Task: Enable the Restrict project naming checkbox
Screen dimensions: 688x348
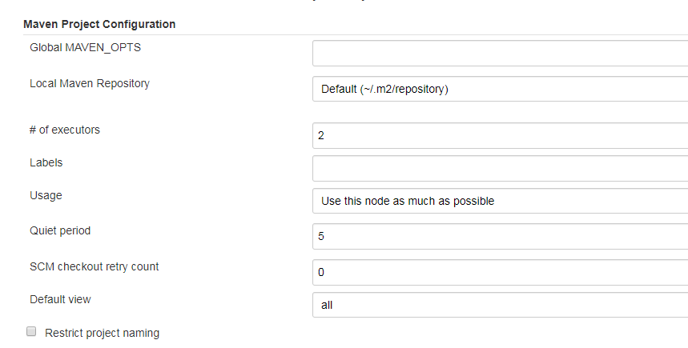Action: click(x=32, y=332)
